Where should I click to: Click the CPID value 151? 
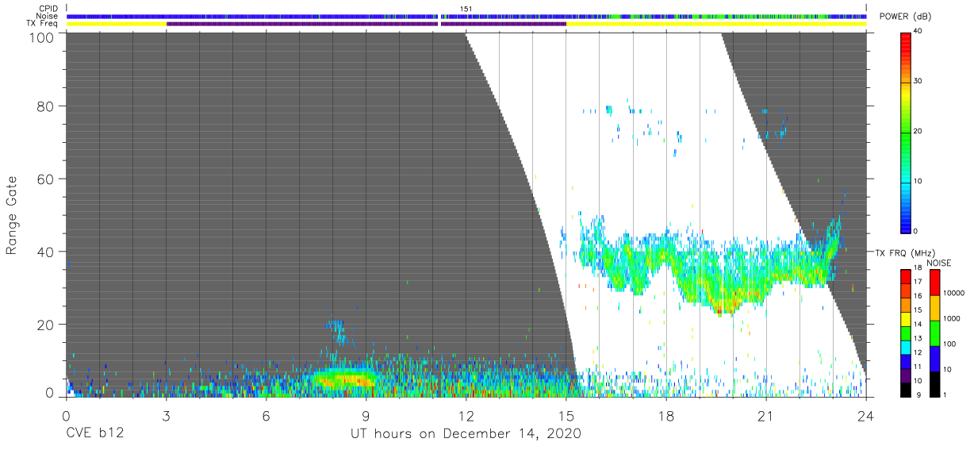466,9
